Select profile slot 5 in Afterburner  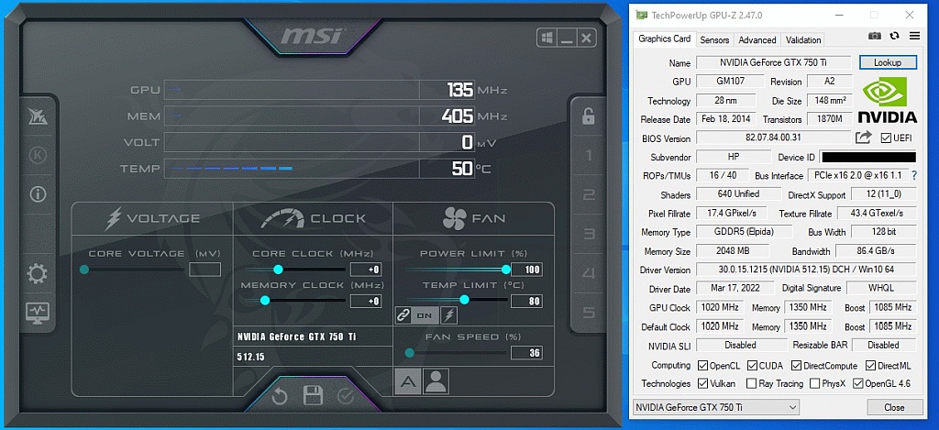(589, 313)
